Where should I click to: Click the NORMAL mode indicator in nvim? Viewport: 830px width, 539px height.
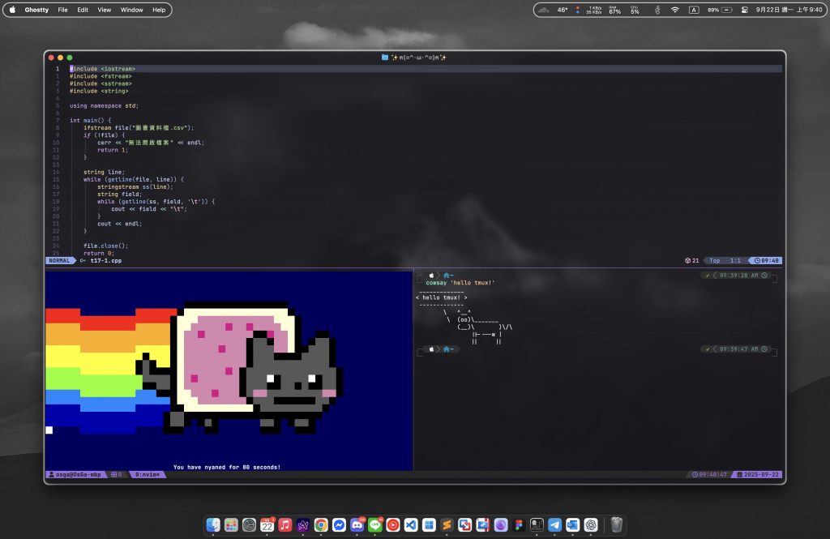click(x=59, y=260)
